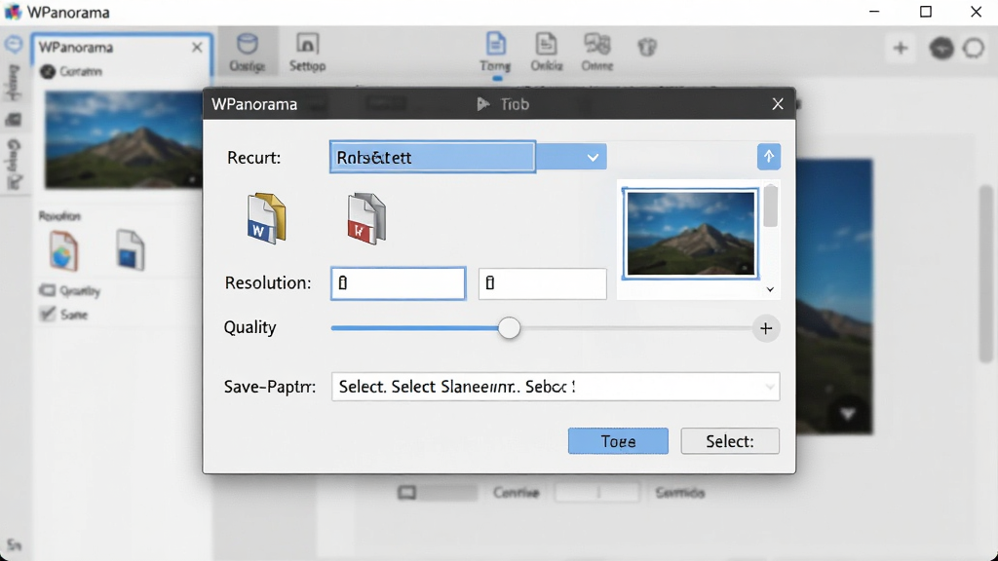
Task: Click first Resolution input field
Action: tap(399, 283)
